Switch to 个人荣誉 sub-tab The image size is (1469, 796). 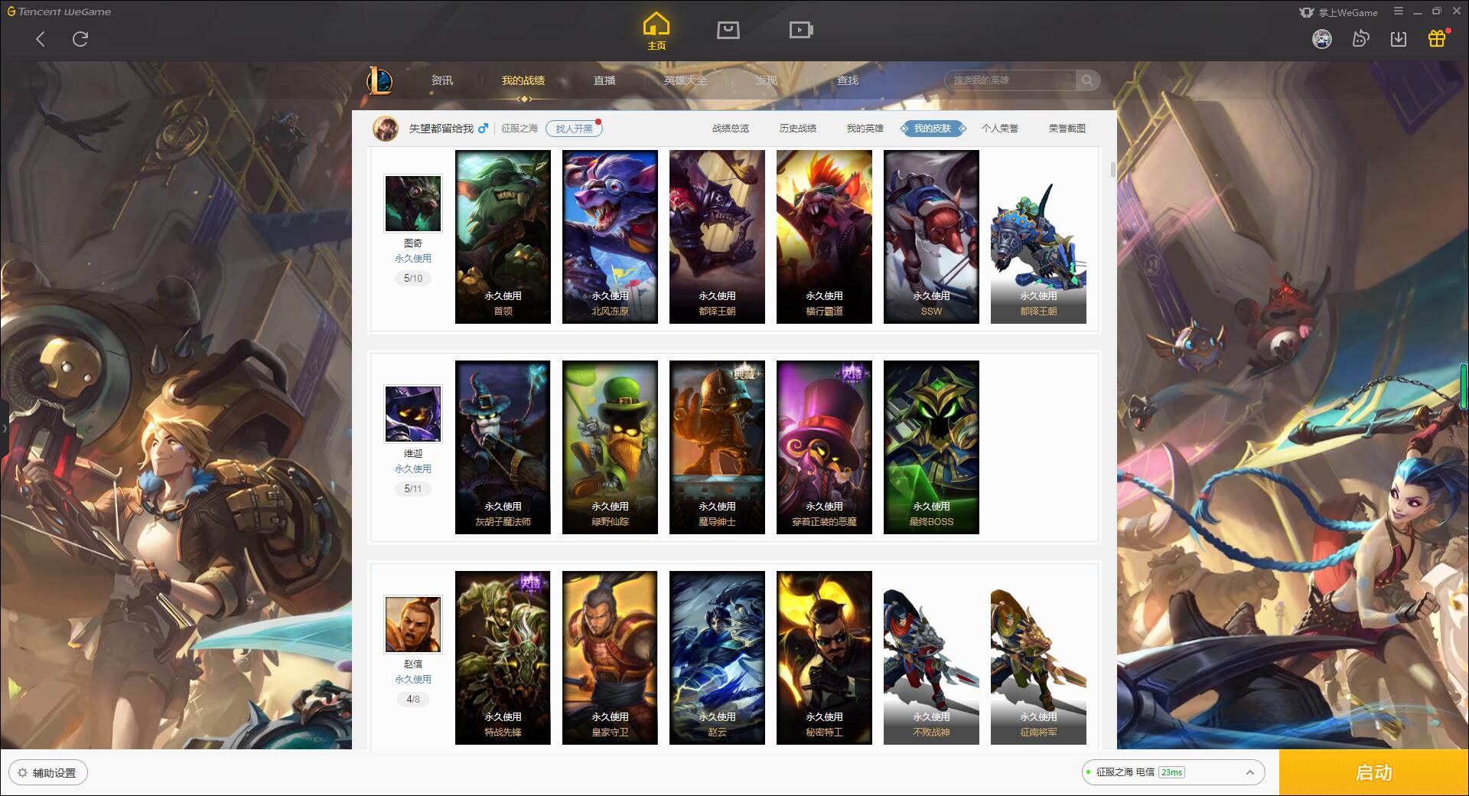(1000, 129)
